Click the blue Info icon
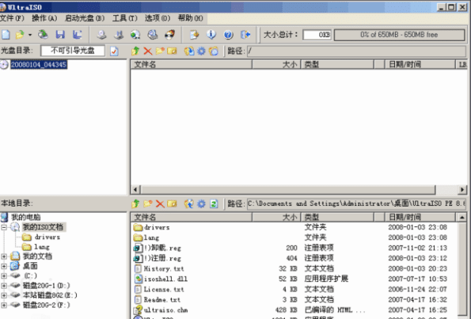The height and width of the screenshot is (319, 471). (x=211, y=35)
